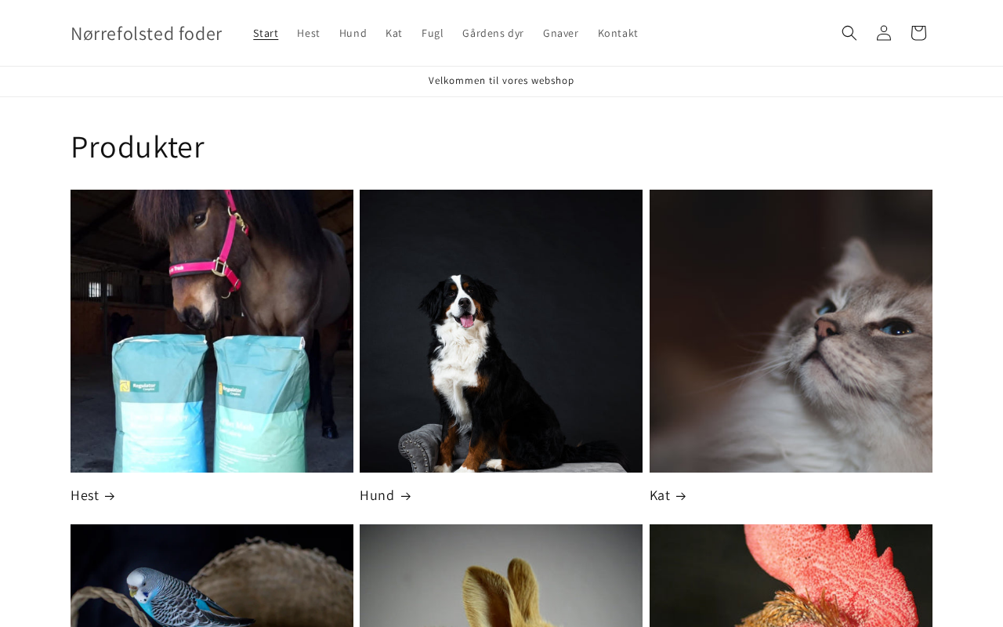The image size is (1003, 627).
Task: Open the Bernese dog collection image
Action: pyautogui.click(x=501, y=331)
